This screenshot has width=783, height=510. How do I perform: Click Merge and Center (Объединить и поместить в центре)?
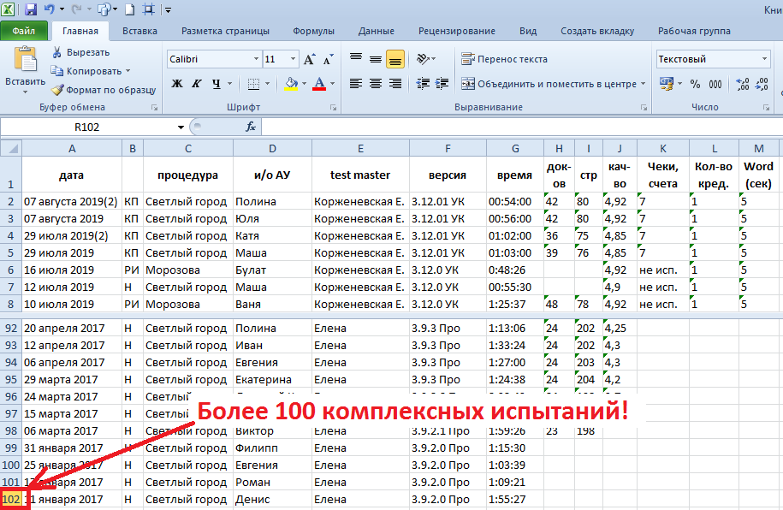point(549,84)
